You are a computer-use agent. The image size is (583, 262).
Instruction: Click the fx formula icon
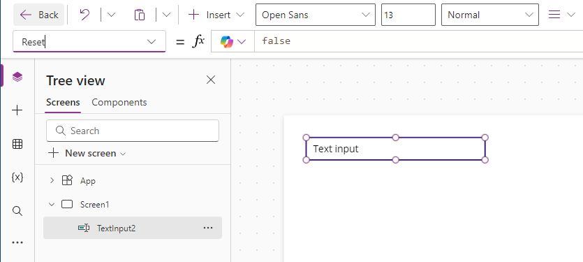click(198, 42)
